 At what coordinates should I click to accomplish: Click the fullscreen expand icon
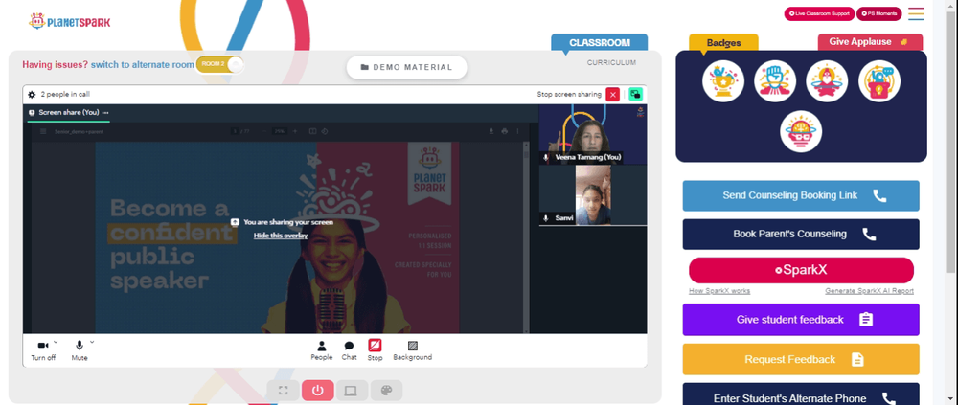click(x=283, y=391)
